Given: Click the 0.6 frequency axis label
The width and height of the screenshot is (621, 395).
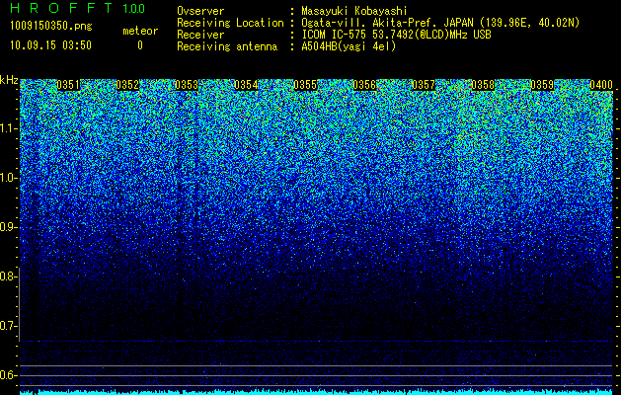Looking at the screenshot, I should tap(8, 375).
